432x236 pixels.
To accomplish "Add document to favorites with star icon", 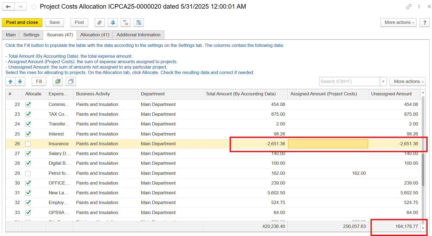I will coord(34,7).
